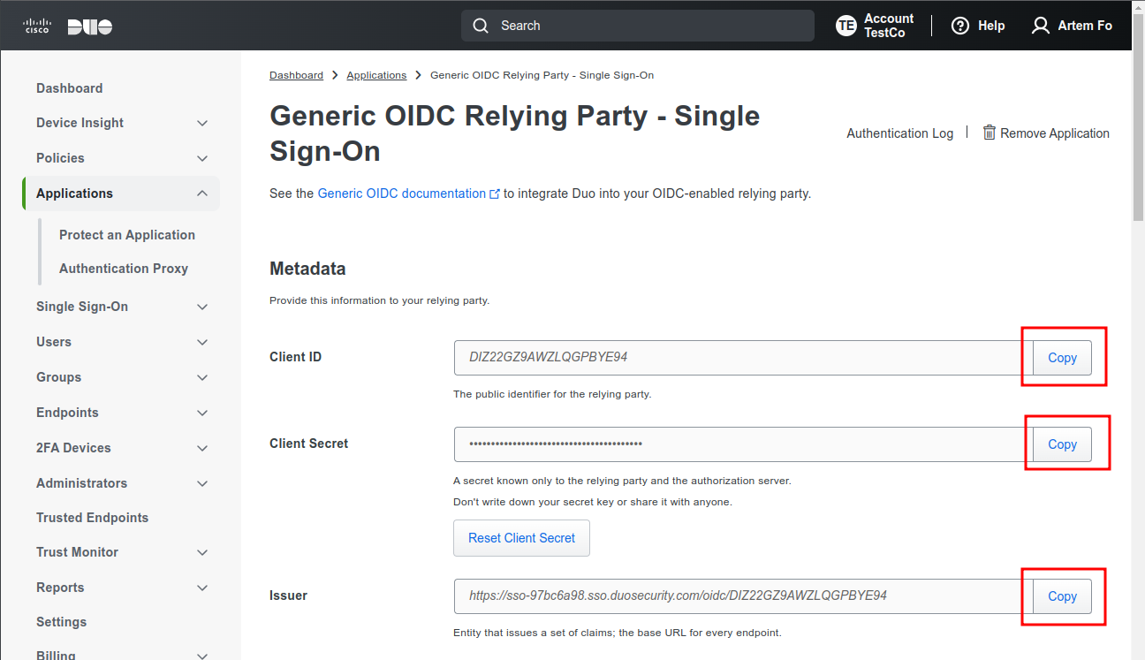The width and height of the screenshot is (1145, 660).
Task: Copy the Client ID value
Action: pos(1062,358)
